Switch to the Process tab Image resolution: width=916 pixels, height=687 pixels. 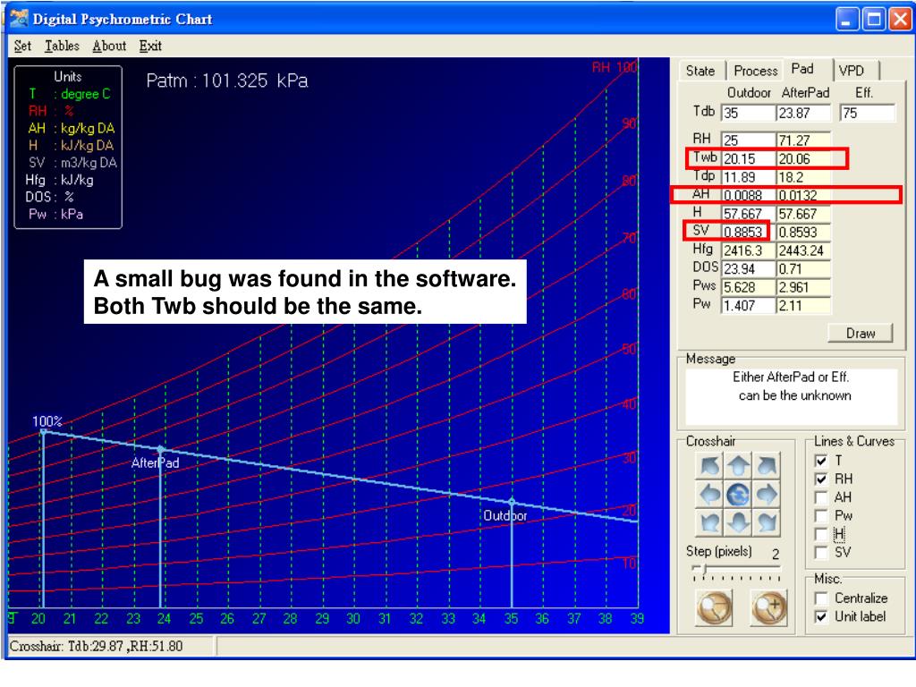[x=755, y=71]
